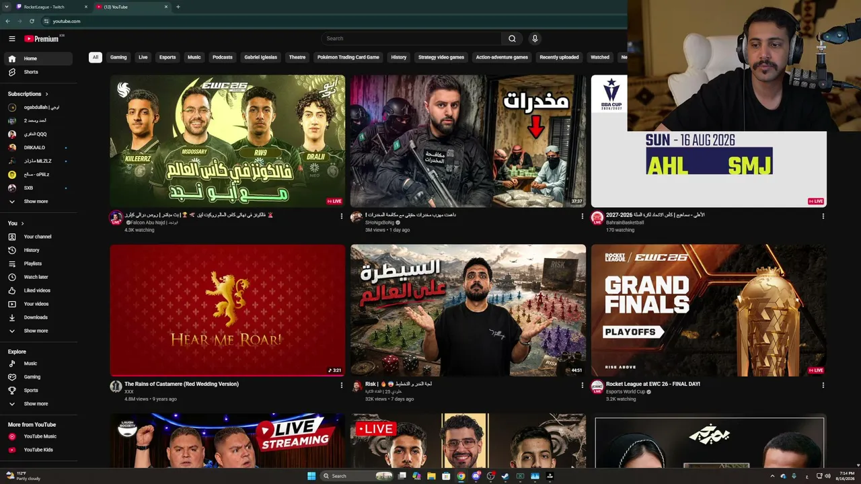Image resolution: width=861 pixels, height=484 pixels.
Task: Select the Recently uploaded chip
Action: point(559,57)
